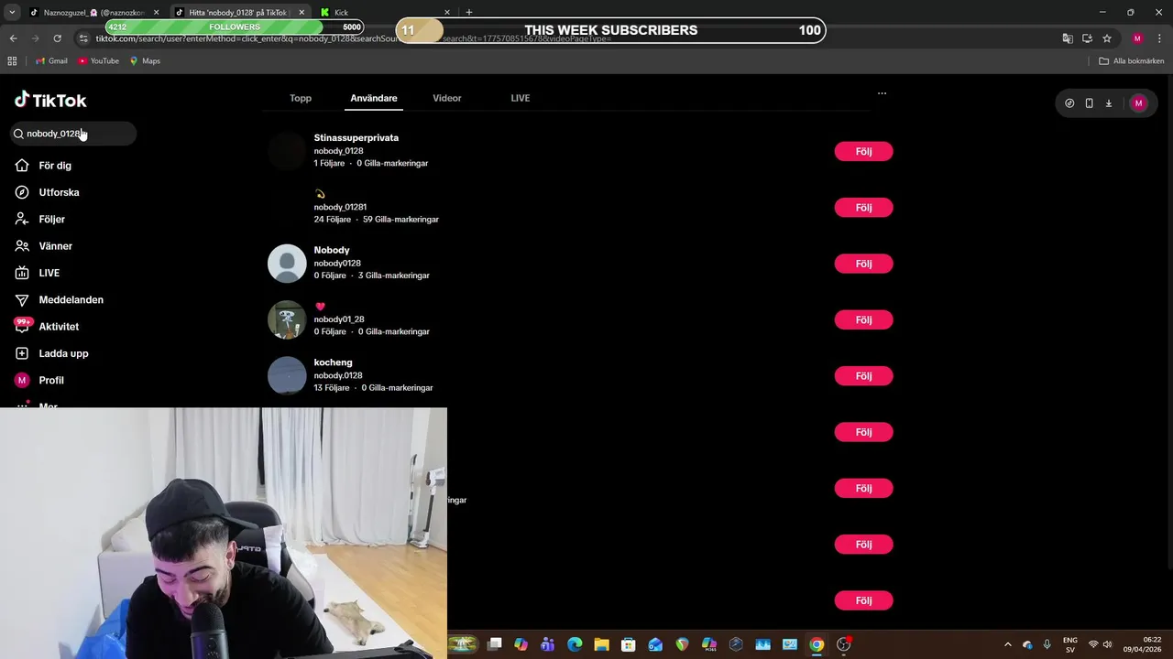
Task: Switch to the LIVE search tab
Action: (x=521, y=98)
